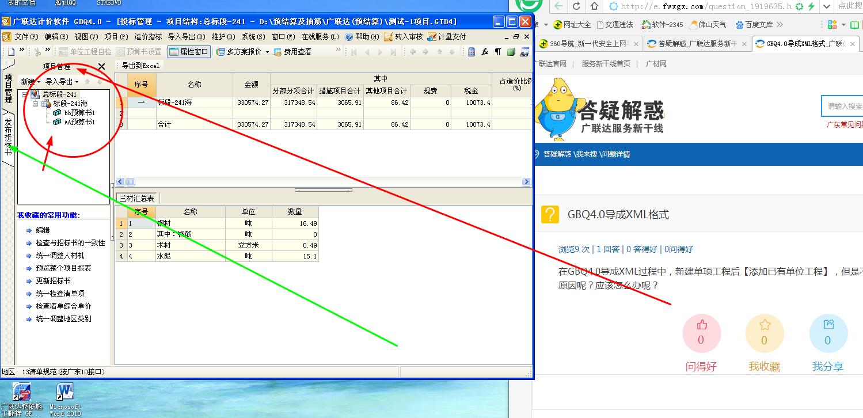
Task: Open 佛山天气 bookmark in browser
Action: point(708,25)
